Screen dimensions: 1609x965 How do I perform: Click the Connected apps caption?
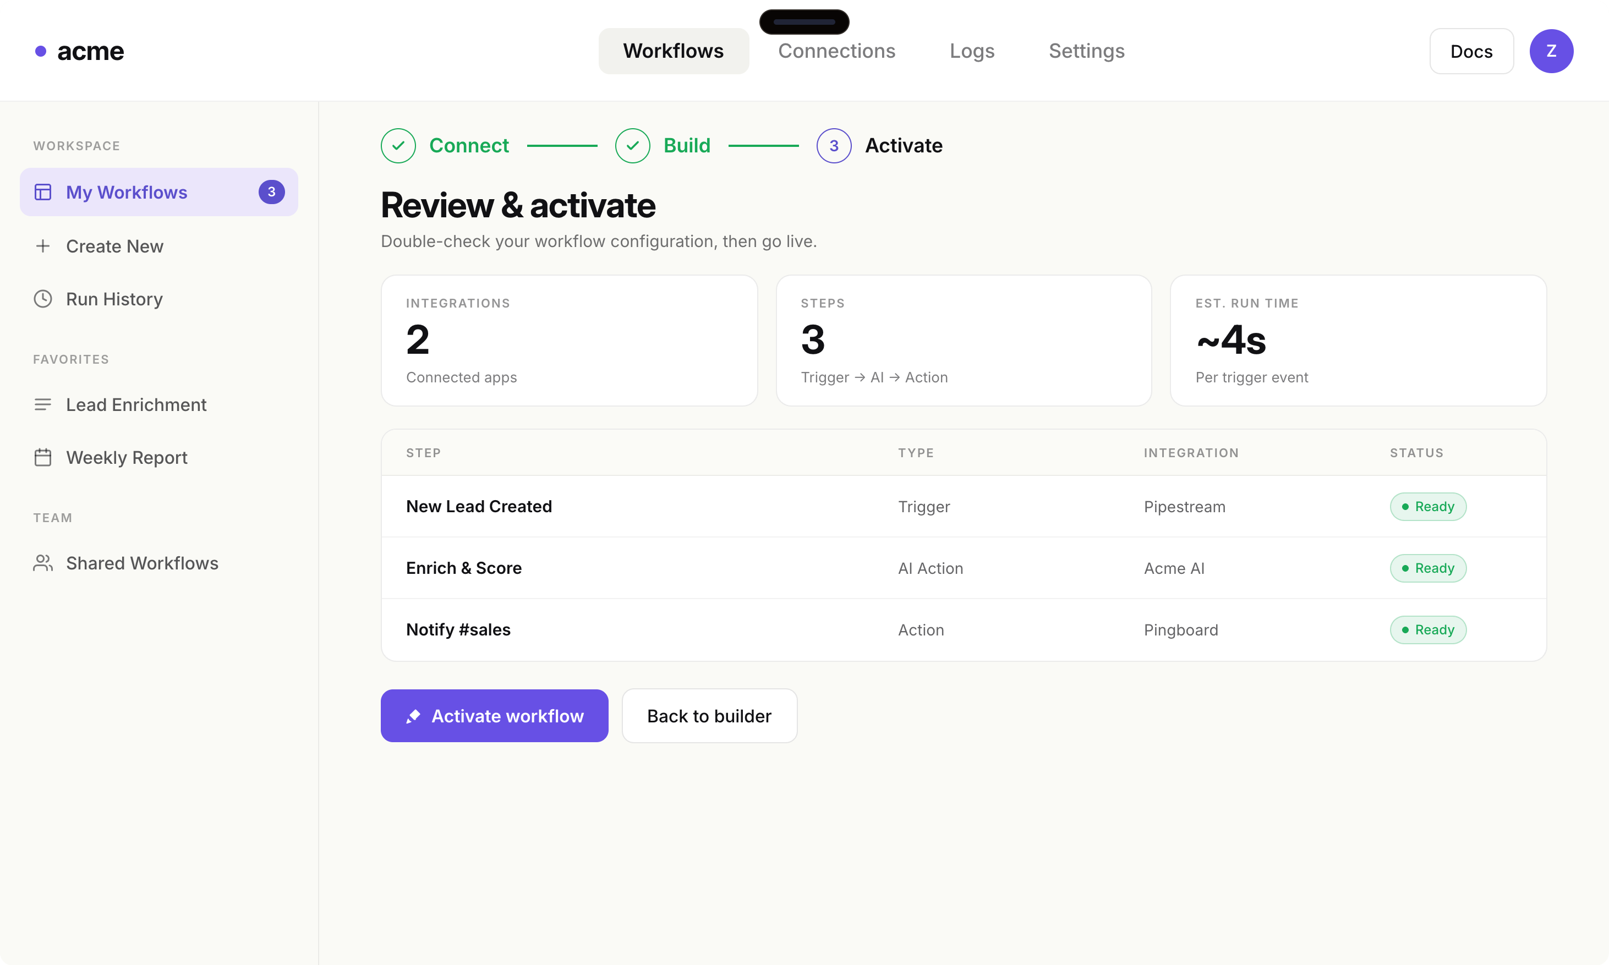pyautogui.click(x=461, y=377)
